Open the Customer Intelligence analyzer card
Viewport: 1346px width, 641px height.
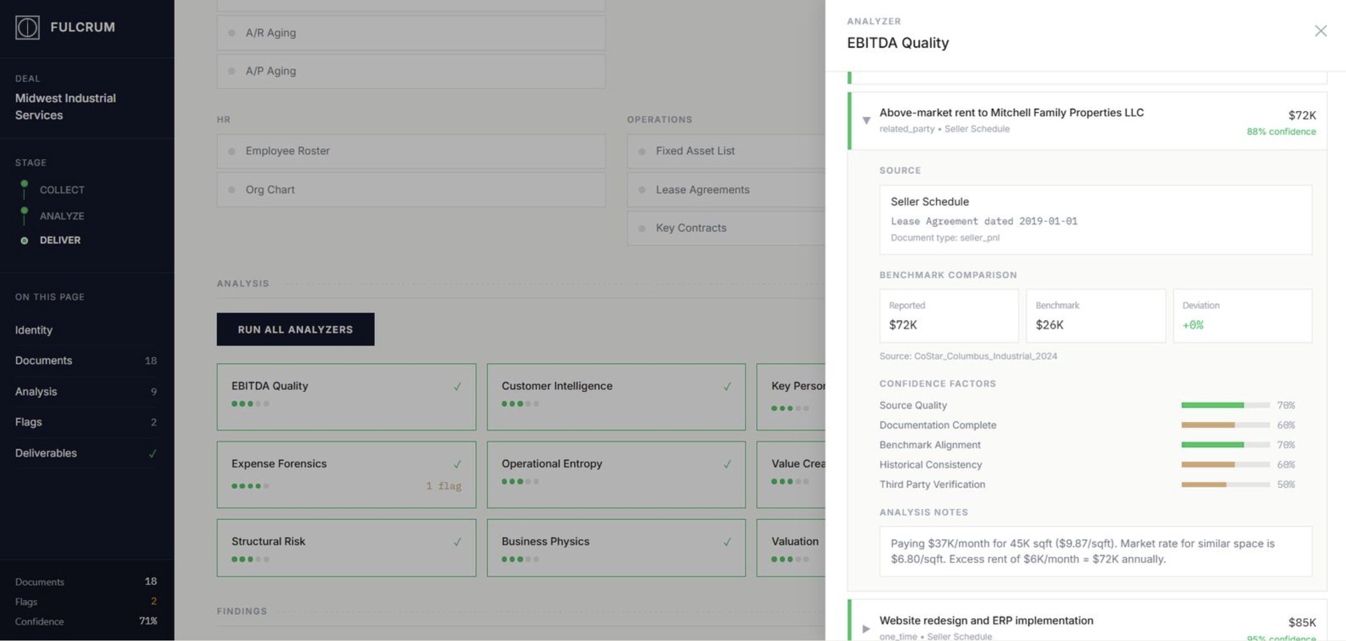pyautogui.click(x=616, y=397)
